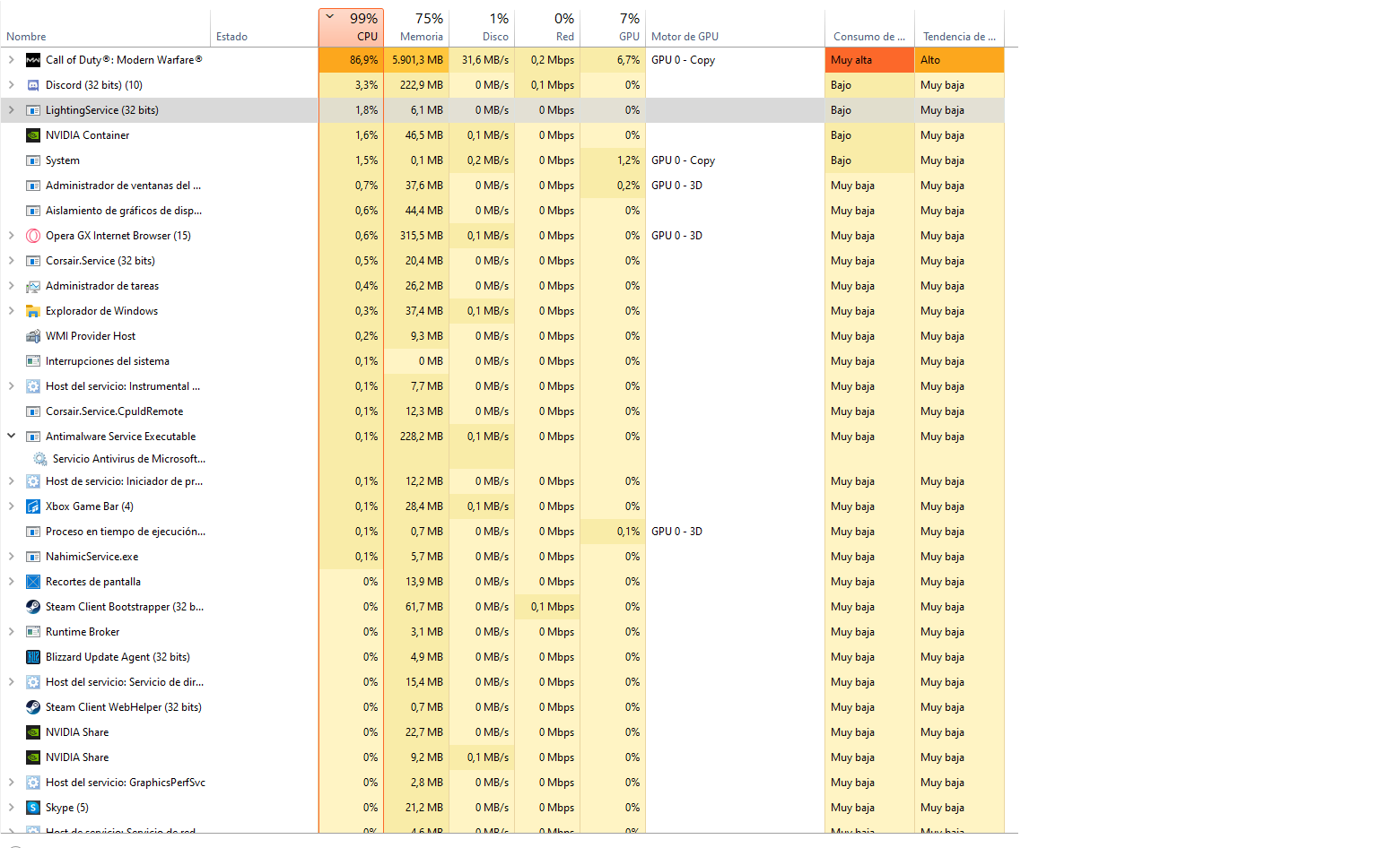The height and width of the screenshot is (848, 1378).
Task: Sort by the Red column header
Action: [x=547, y=28]
